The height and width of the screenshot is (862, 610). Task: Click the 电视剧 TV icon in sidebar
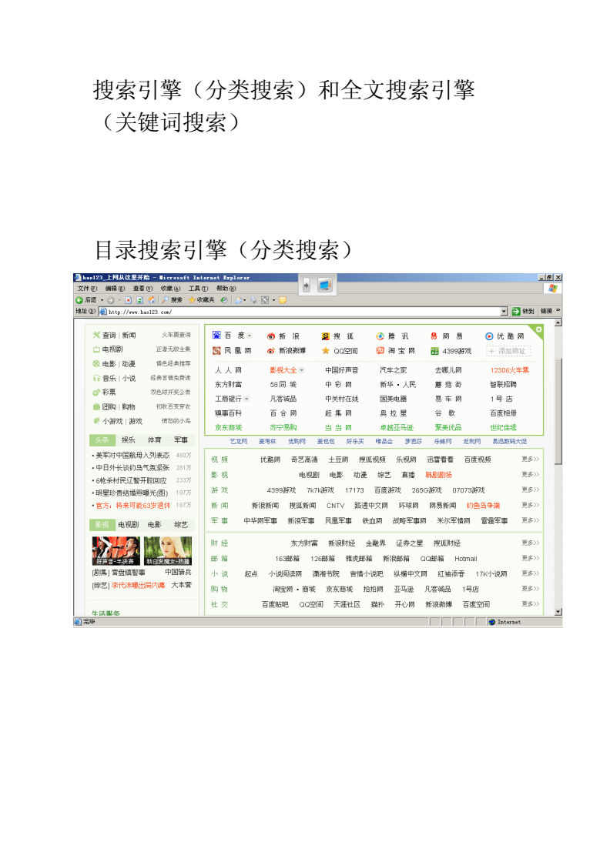pos(96,349)
